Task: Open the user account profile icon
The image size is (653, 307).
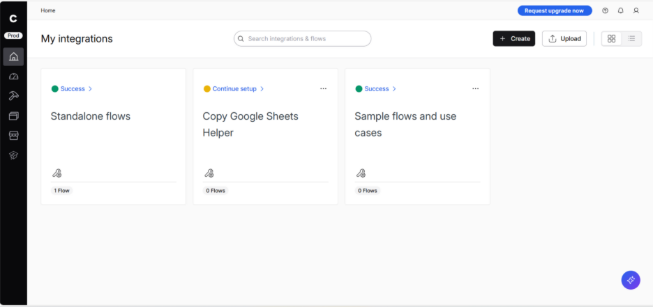Action: [x=636, y=10]
